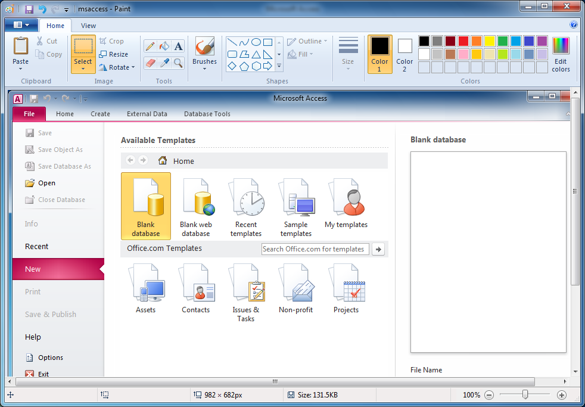Click the Crop button
This screenshot has width=585, height=407.
click(x=111, y=41)
